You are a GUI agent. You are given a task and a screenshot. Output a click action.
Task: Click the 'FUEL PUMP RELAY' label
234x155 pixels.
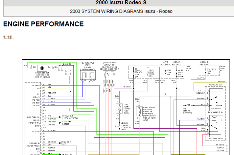click(x=216, y=139)
